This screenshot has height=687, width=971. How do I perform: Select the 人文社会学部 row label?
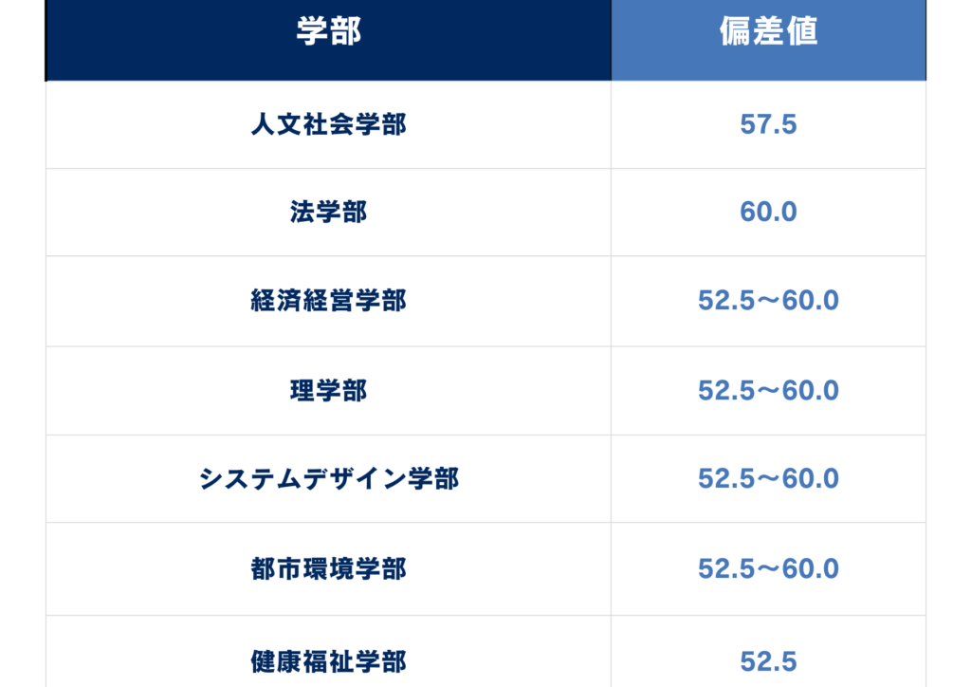click(x=328, y=124)
